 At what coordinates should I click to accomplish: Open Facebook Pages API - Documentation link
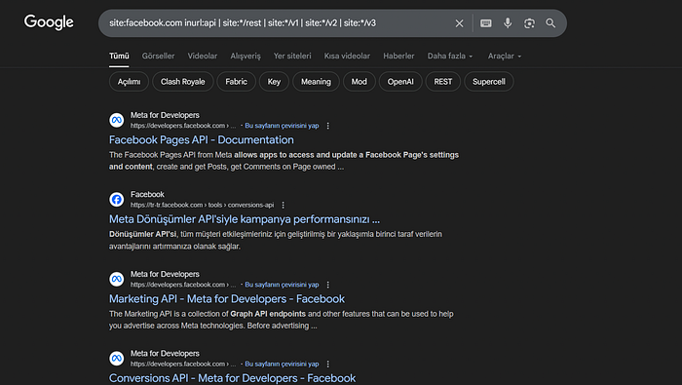click(202, 140)
